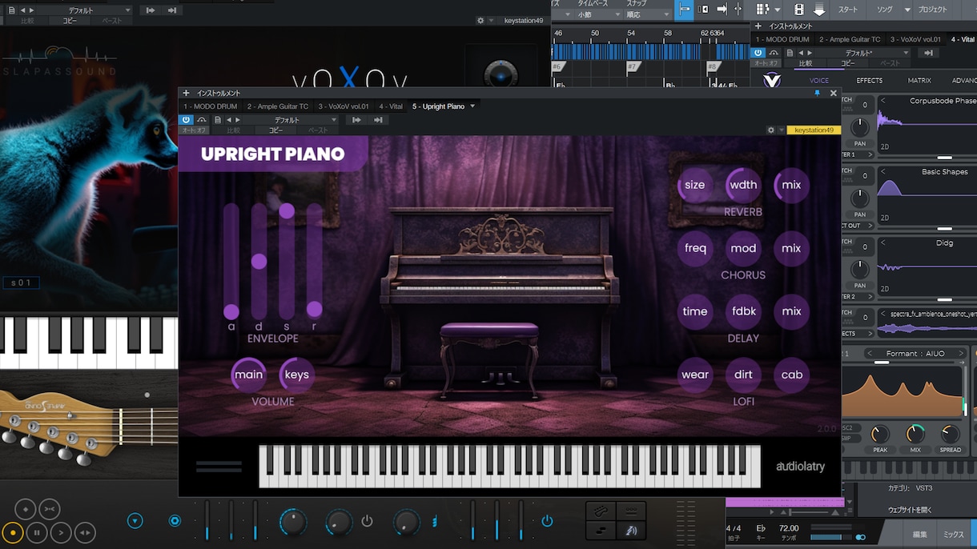Expand dropdown arrow next to ソング
Image resolution: width=977 pixels, height=549 pixels.
tap(907, 10)
